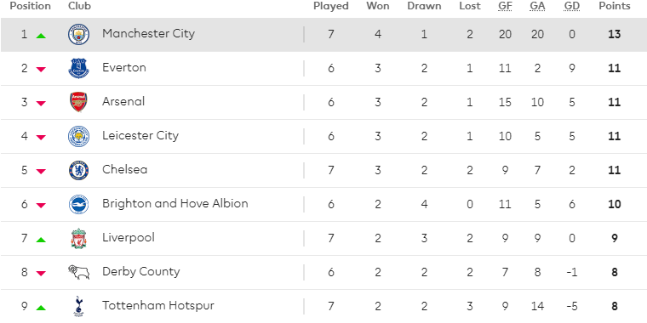Image resolution: width=647 pixels, height=323 pixels.
Task: Select the Liverpool club crest
Action: coord(78,238)
